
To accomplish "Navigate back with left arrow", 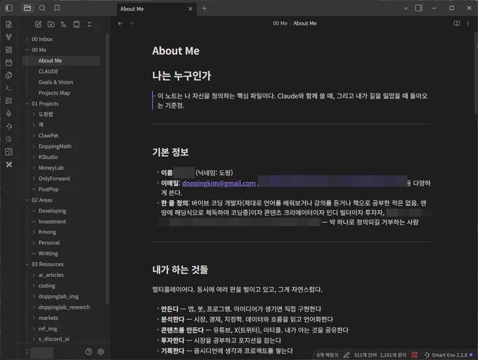I will [120, 23].
